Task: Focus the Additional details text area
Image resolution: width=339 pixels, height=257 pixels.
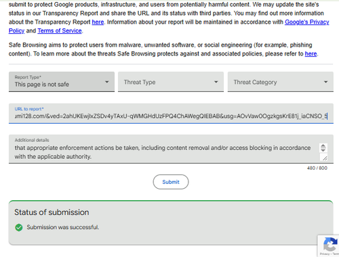Action: 171,149
